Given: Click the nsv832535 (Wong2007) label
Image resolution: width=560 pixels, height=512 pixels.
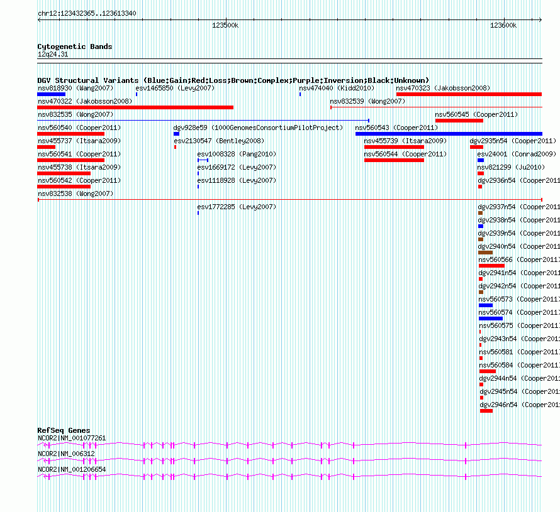Looking at the screenshot, I should point(76,114).
